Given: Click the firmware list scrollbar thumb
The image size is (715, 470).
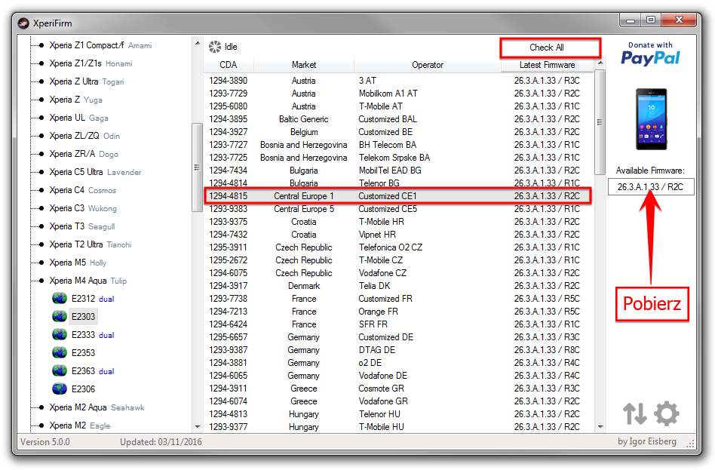Looking at the screenshot, I should [x=600, y=121].
